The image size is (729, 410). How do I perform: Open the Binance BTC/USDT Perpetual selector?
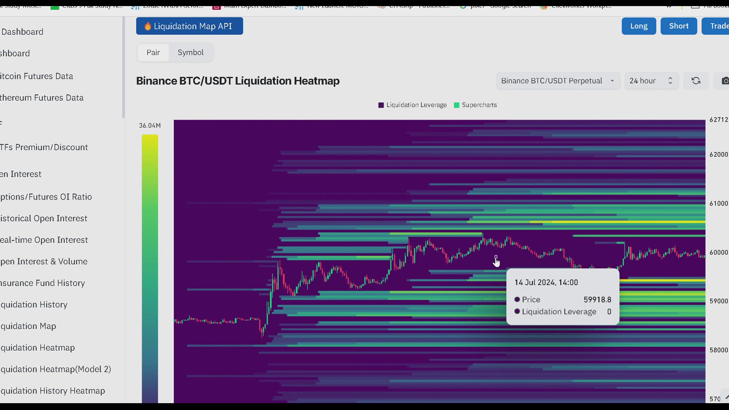[558, 80]
